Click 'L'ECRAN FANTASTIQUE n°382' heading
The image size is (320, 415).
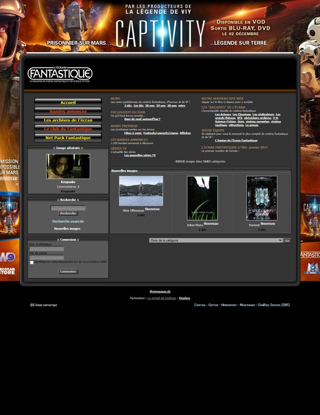coord(235,147)
